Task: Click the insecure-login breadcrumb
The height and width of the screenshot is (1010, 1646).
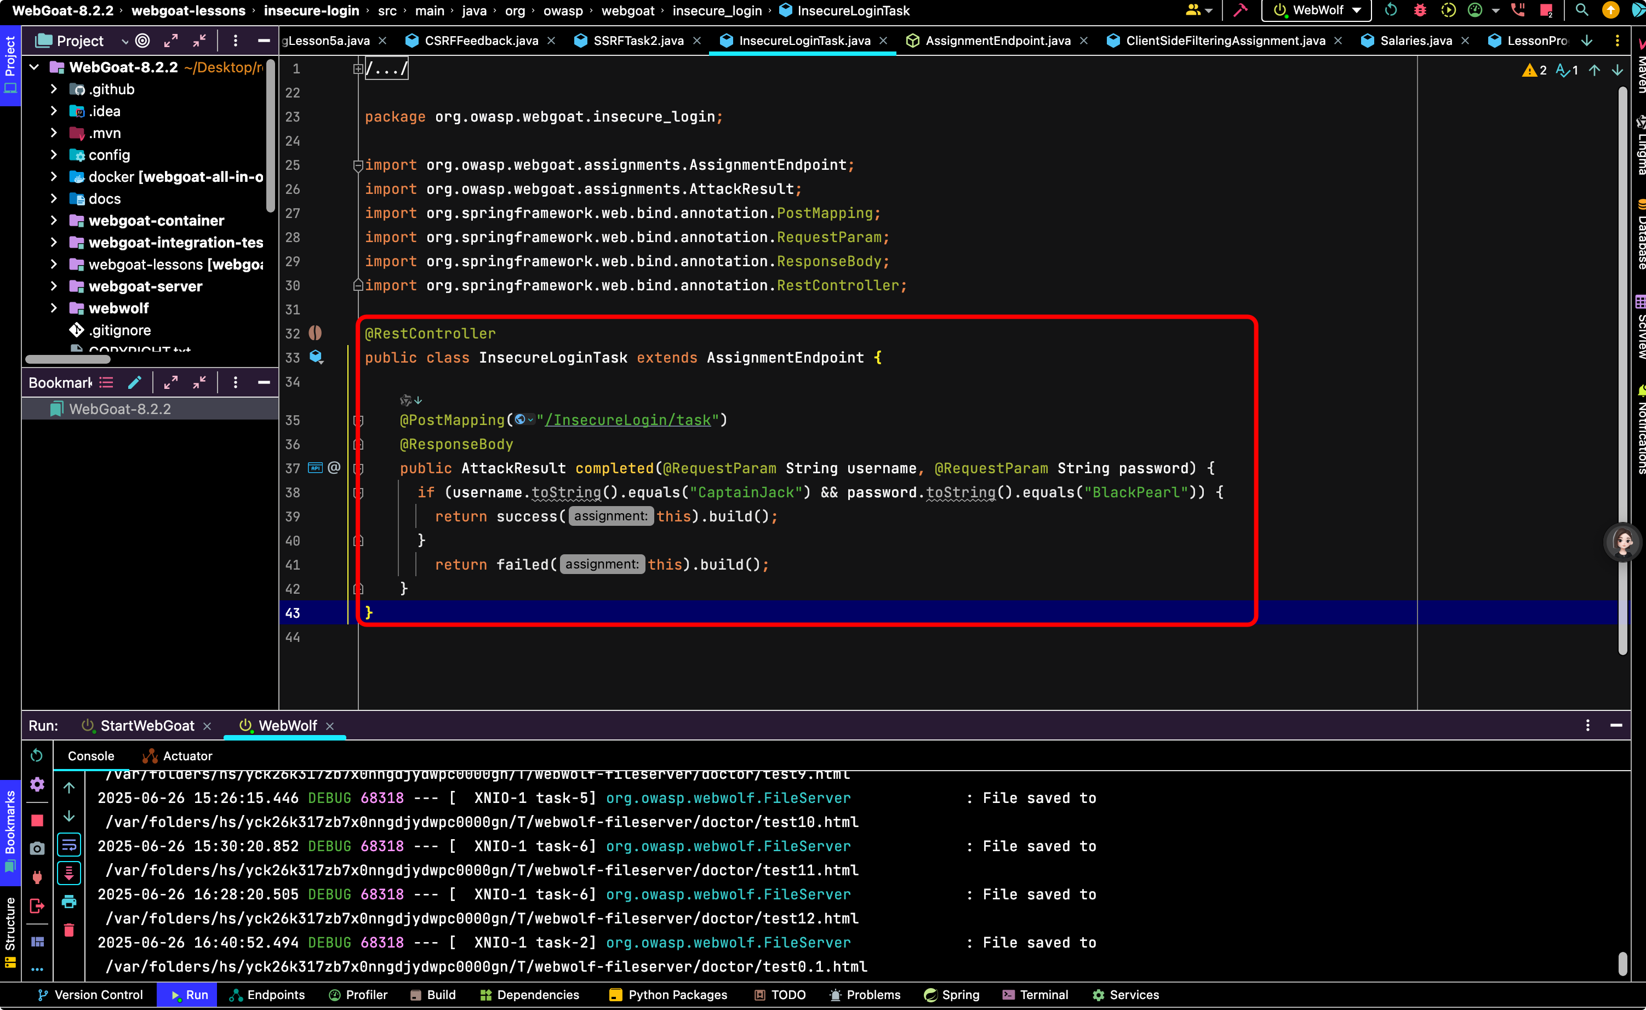Action: point(311,11)
